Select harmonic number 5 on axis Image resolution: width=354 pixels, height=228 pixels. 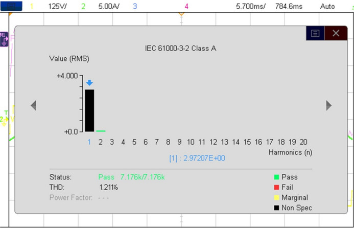coord(134,142)
